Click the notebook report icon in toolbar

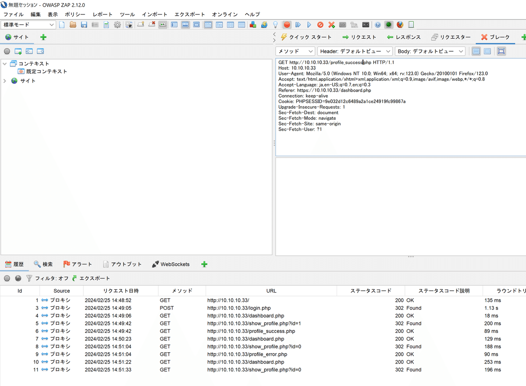coord(411,25)
